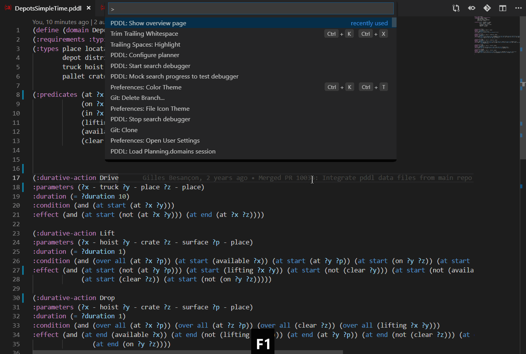
Task: Select PDDL: Load Planning.domains session
Action: coord(251,151)
